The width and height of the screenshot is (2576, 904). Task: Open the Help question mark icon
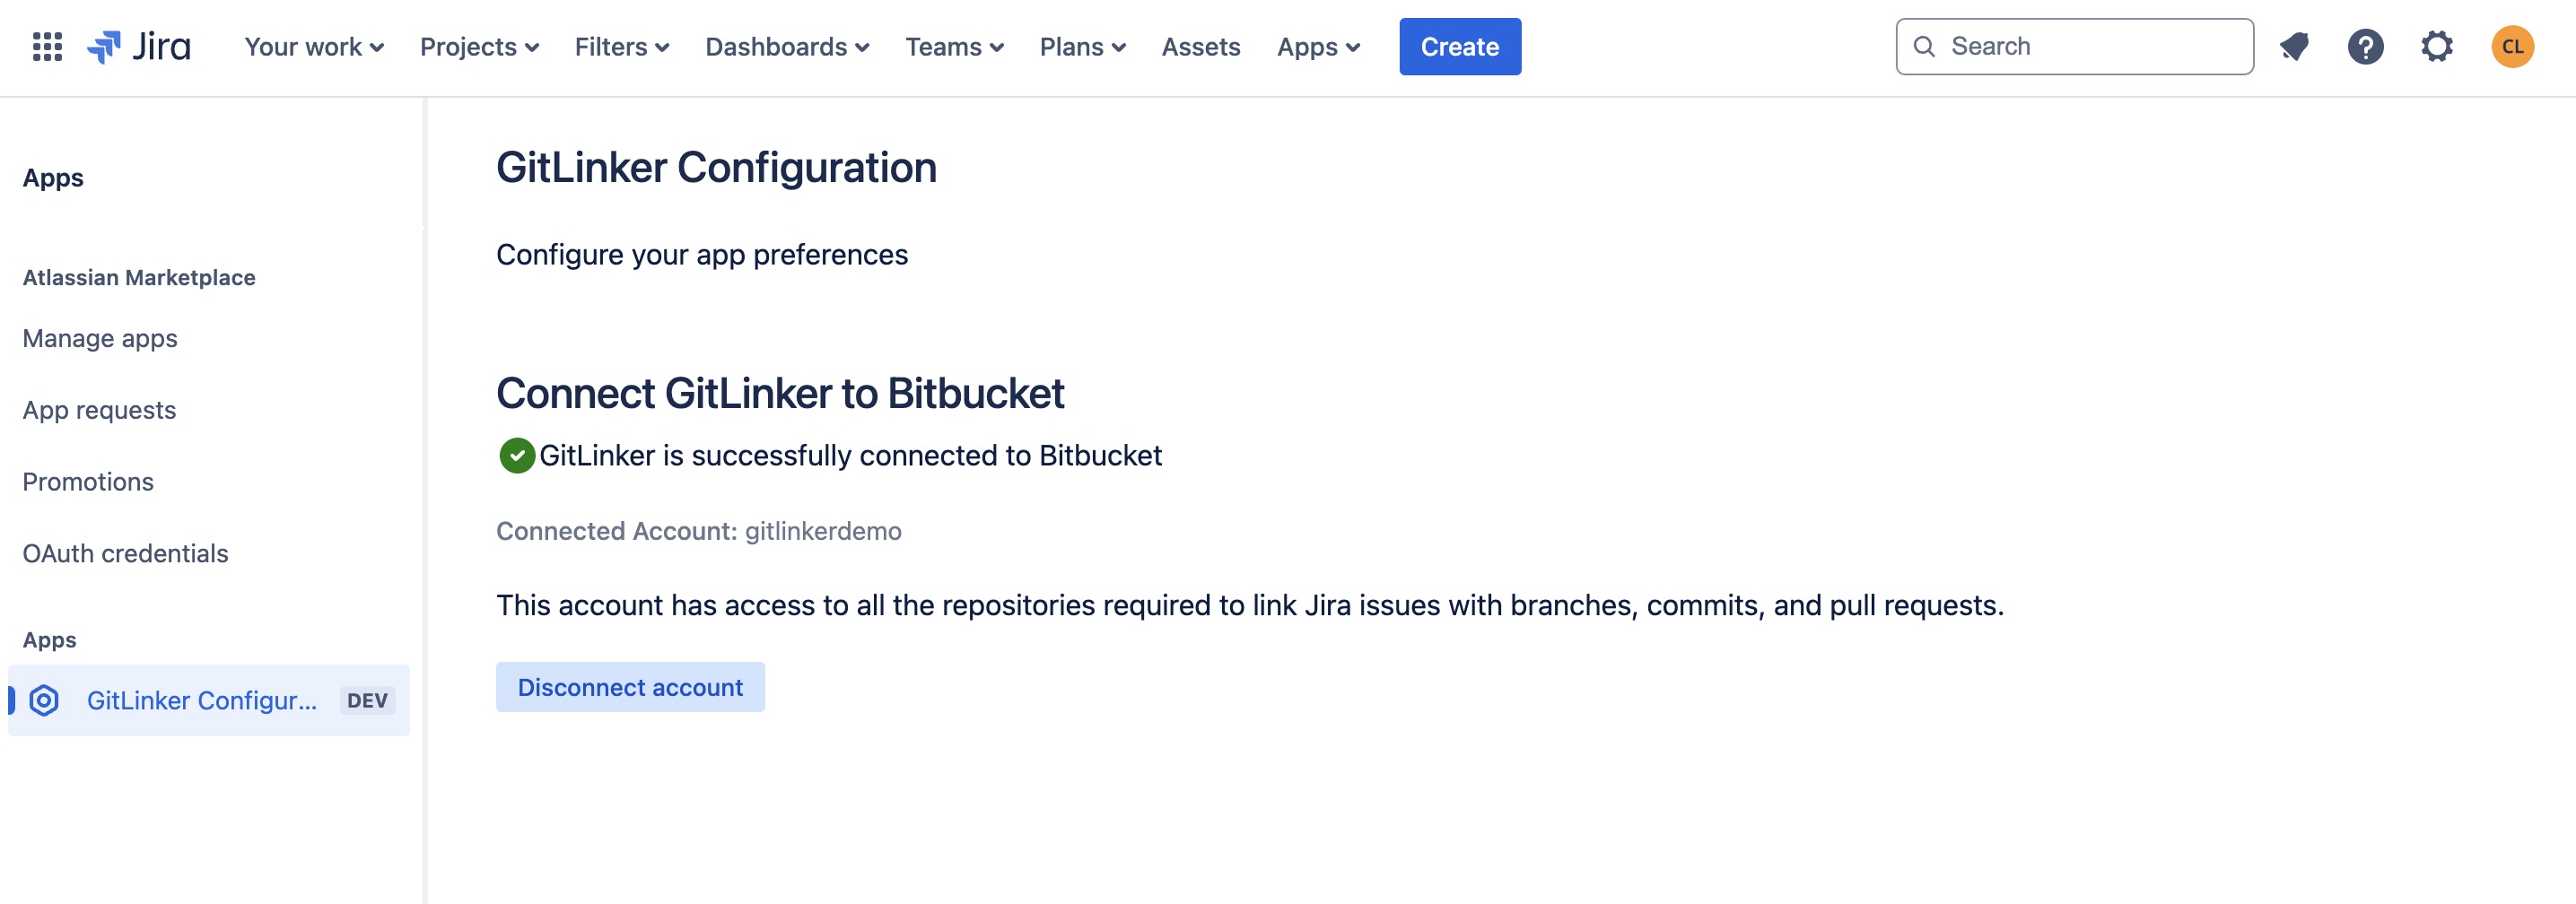pos(2365,47)
